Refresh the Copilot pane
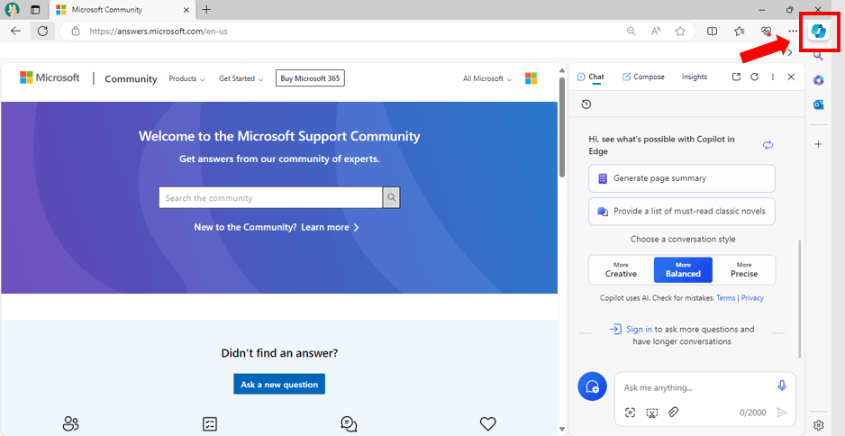 (x=755, y=77)
